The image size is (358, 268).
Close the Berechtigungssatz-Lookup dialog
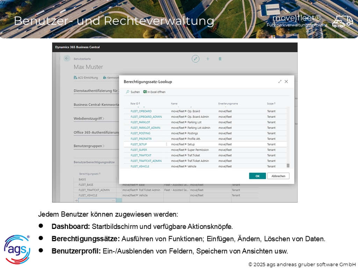[286, 82]
